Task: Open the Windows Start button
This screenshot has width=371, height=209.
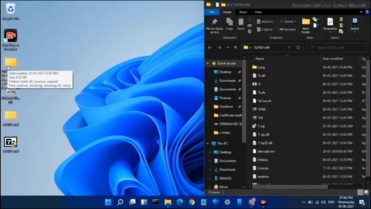Action: [x=108, y=202]
